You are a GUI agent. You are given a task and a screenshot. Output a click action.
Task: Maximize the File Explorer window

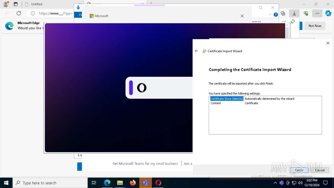pyautogui.click(x=260, y=8)
